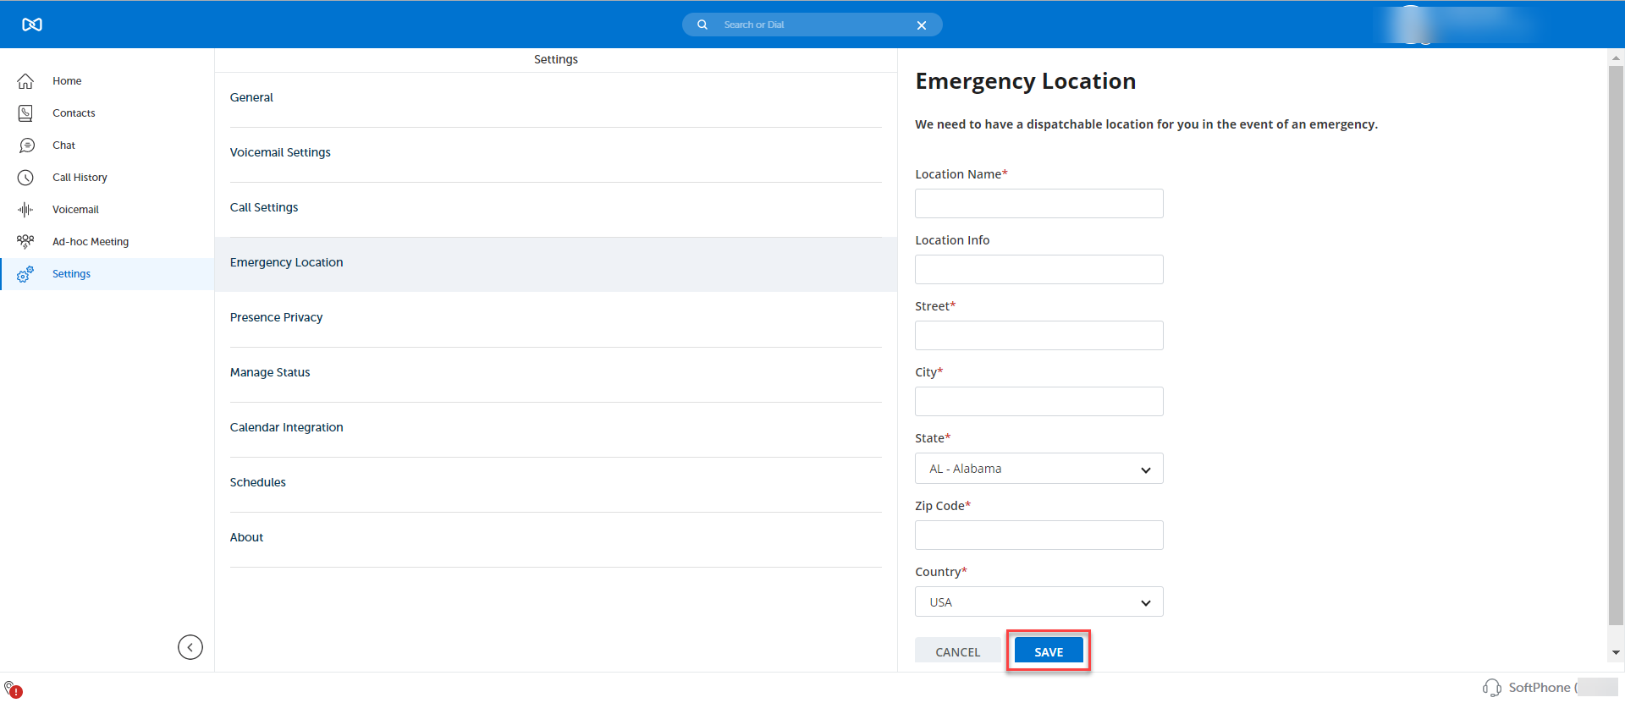Clear the search box with X icon
Image resolution: width=1625 pixels, height=703 pixels.
(922, 25)
